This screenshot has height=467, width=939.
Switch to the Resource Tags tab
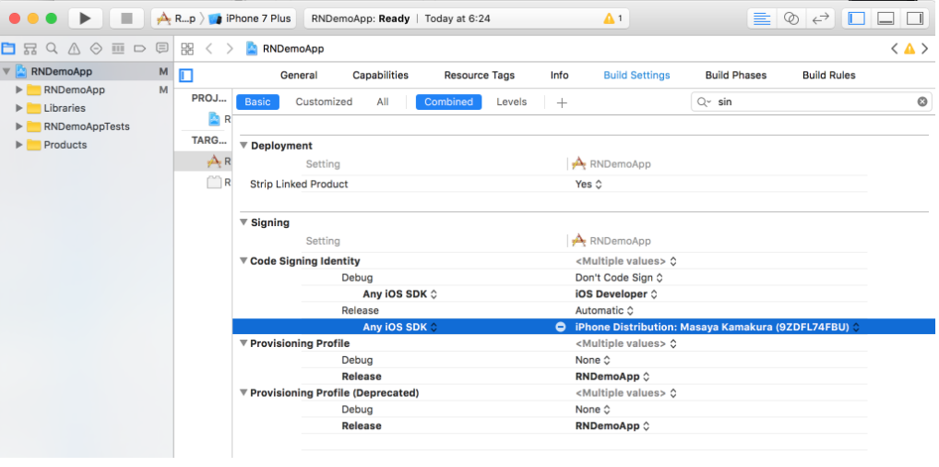click(479, 75)
